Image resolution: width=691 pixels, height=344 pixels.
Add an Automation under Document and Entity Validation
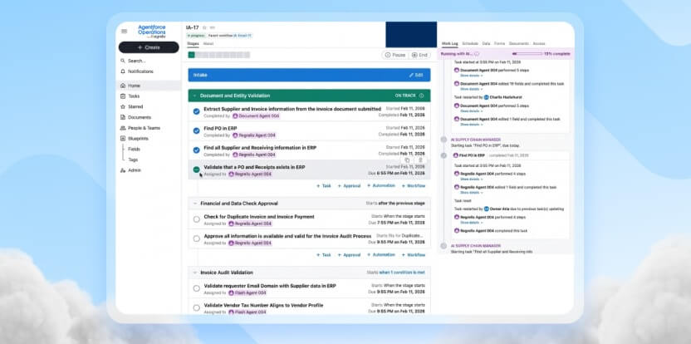click(x=381, y=186)
